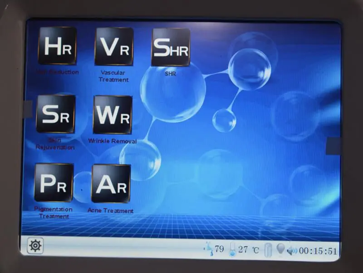Open the HR Hair Reduction mode icon
Viewport: 363px width, 273px height.
[x=58, y=46]
